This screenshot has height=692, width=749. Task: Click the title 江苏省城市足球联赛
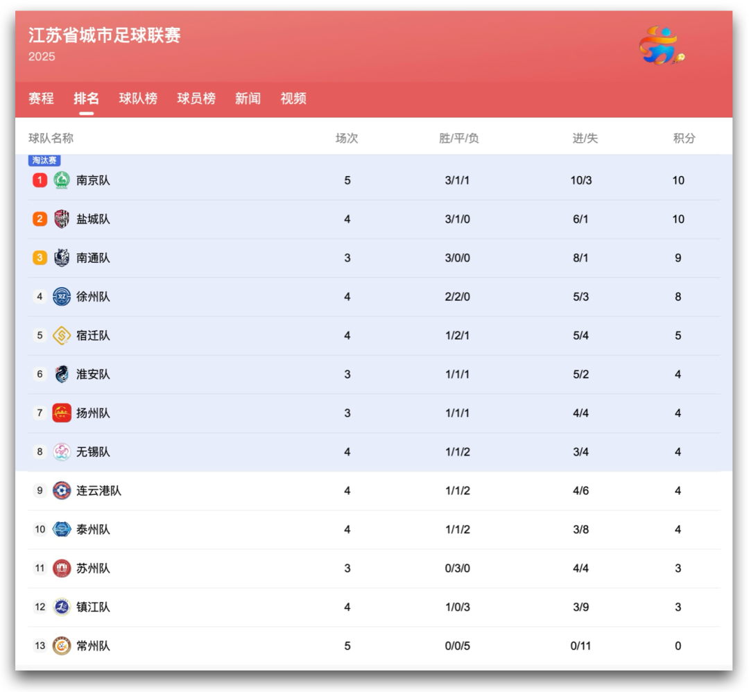pyautogui.click(x=104, y=35)
